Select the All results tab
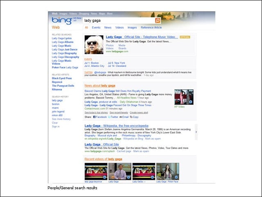 tap(86, 27)
